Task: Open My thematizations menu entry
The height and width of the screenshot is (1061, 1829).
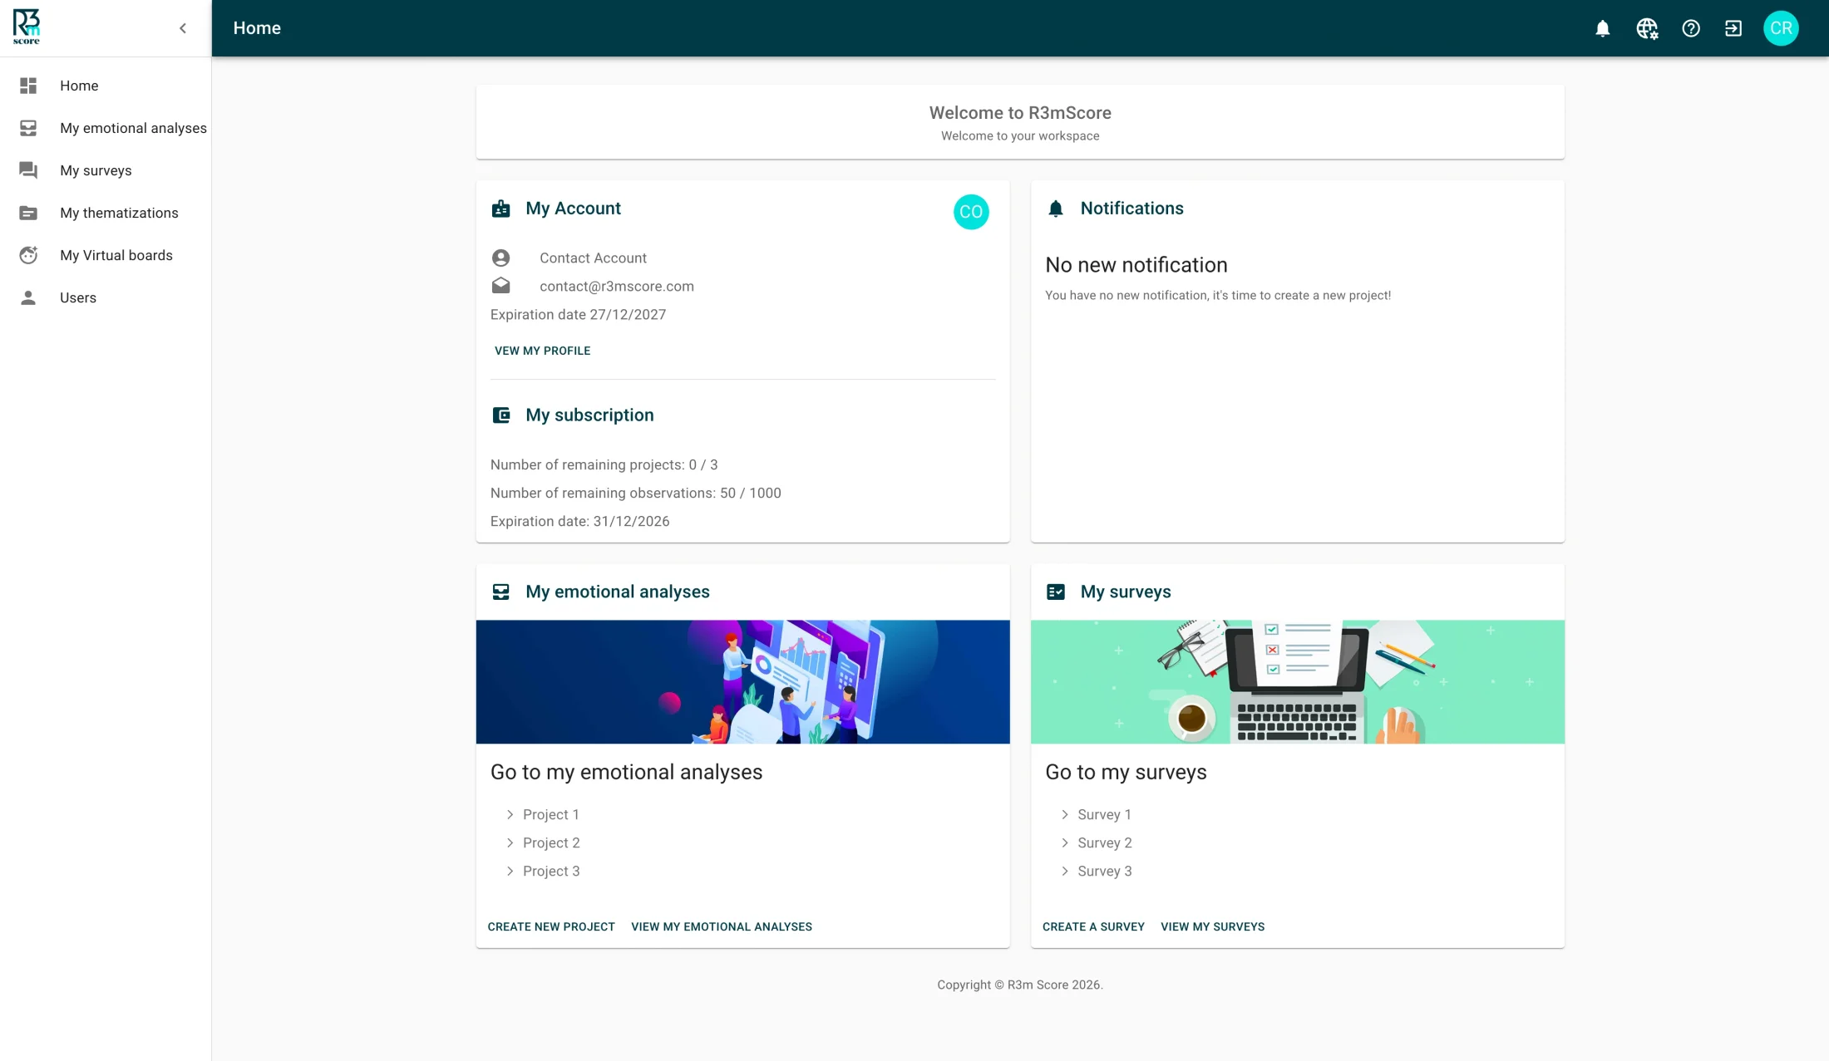Action: click(106, 213)
